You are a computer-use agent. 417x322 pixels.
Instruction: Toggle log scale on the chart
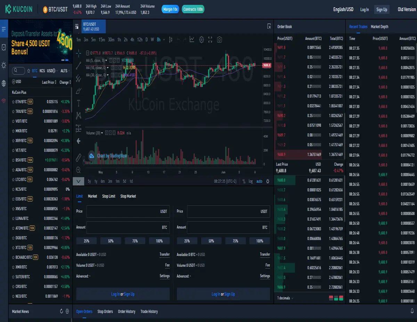pos(251,181)
